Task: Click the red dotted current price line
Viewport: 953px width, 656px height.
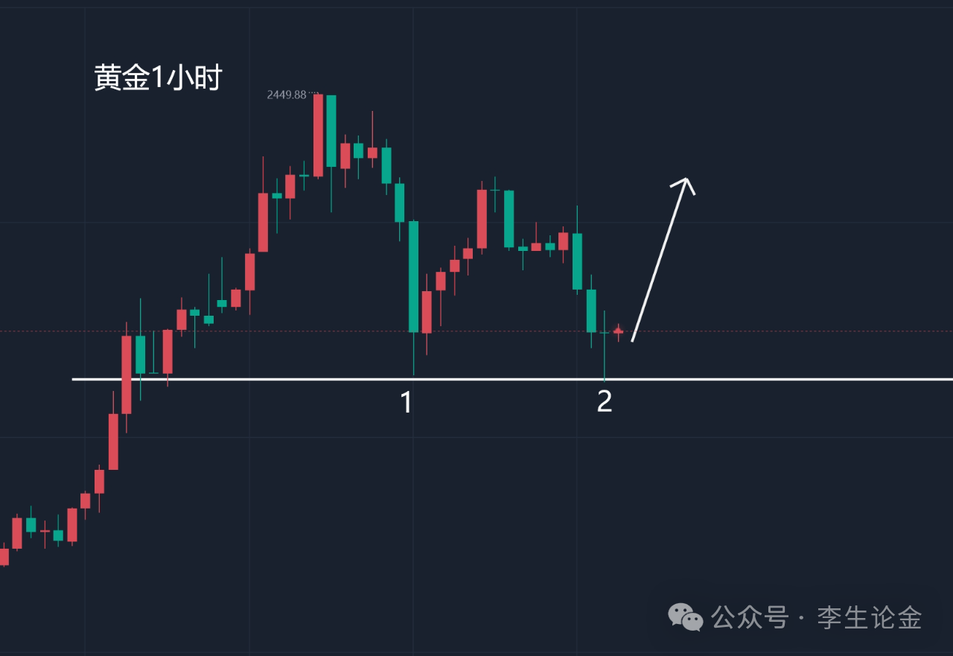Action: coord(782,331)
